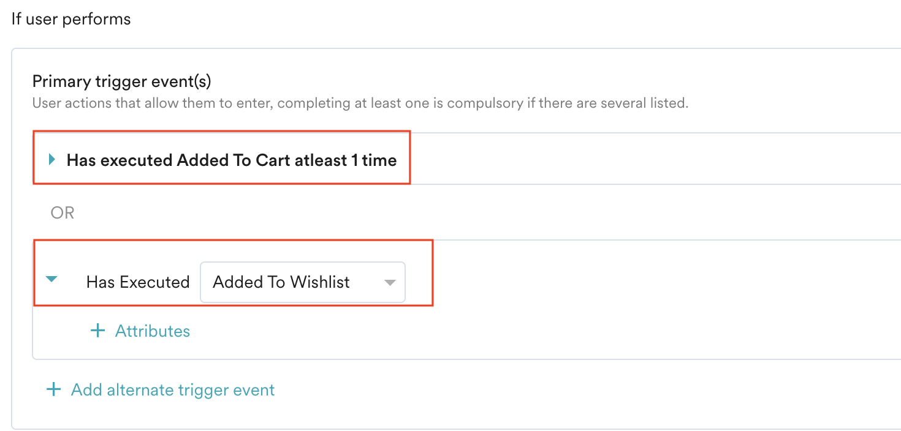Click the OR separator label
The image size is (901, 431).
click(x=63, y=212)
